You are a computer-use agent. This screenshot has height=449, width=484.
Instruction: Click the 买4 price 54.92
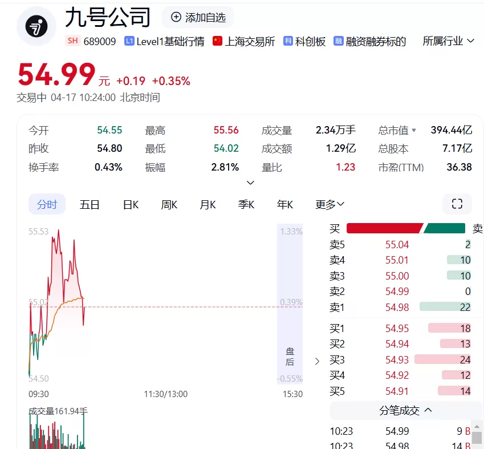click(397, 375)
